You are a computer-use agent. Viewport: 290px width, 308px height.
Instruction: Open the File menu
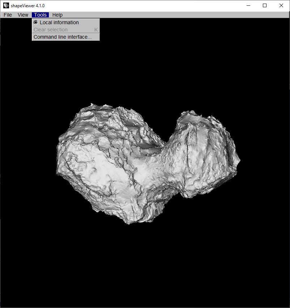[x=8, y=15]
